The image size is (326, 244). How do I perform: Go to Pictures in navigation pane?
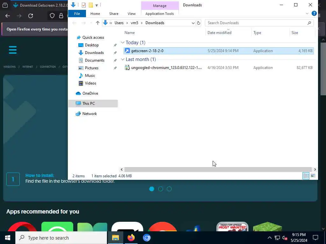click(x=91, y=68)
